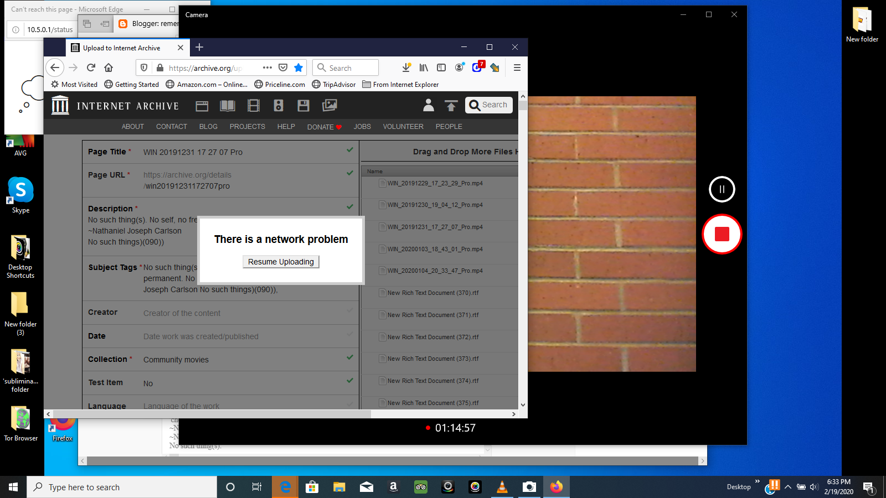
Task: Open a new Firefox tab
Action: [199, 48]
